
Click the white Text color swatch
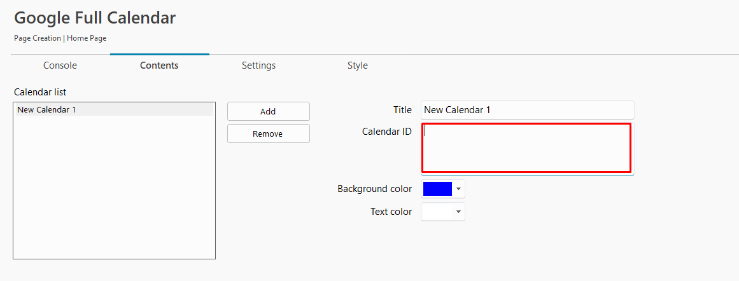tap(437, 212)
